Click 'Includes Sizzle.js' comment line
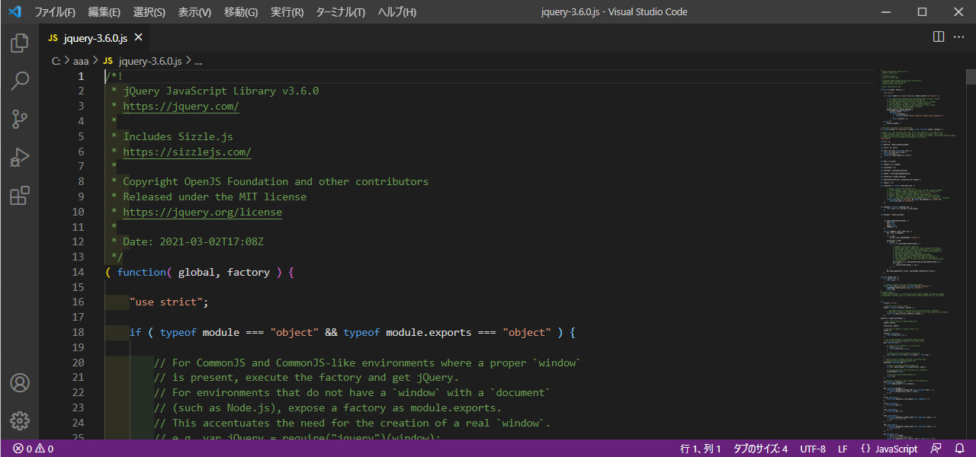This screenshot has height=457, width=976. pos(178,136)
